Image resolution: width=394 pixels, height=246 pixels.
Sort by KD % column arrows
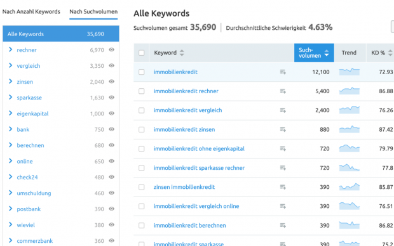pos(390,53)
